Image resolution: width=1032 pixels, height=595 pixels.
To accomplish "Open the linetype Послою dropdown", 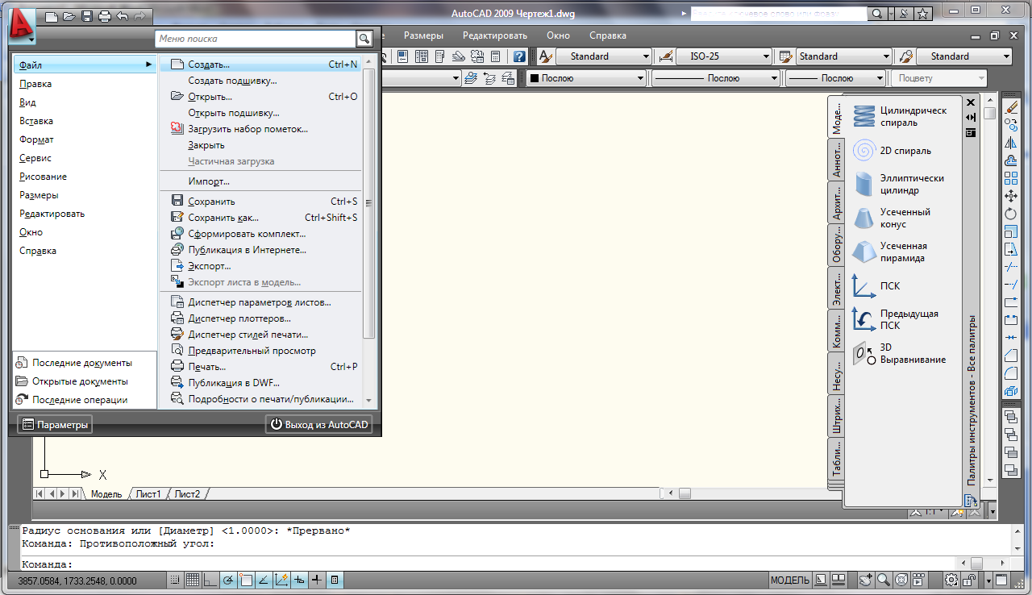I will pos(715,78).
